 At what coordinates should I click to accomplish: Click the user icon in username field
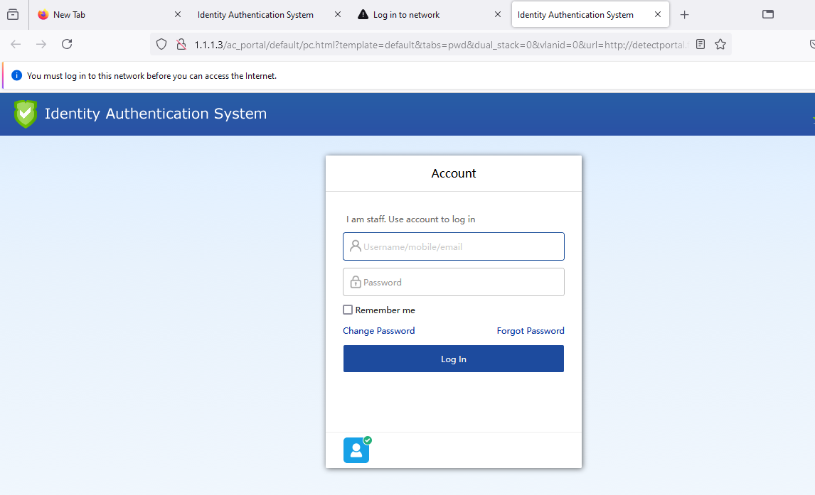click(356, 246)
